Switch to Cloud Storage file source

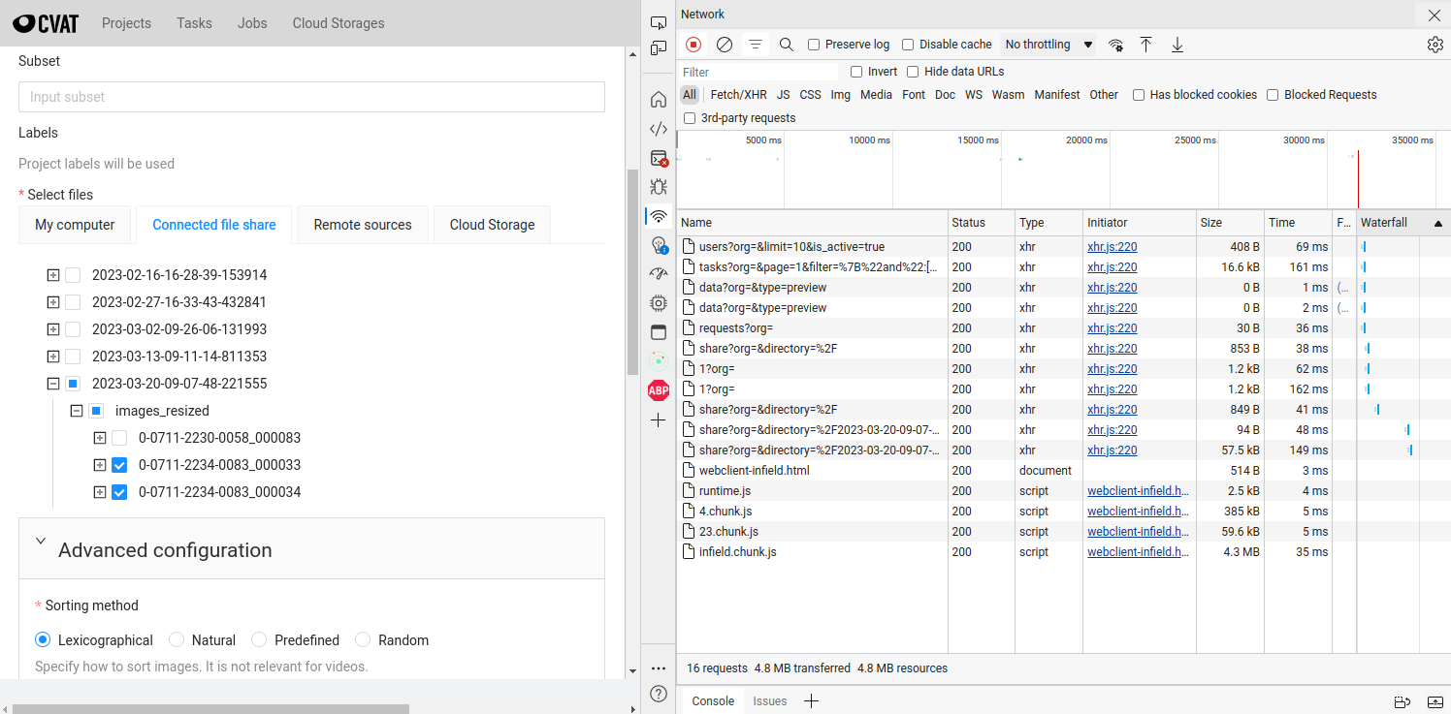[x=492, y=224]
